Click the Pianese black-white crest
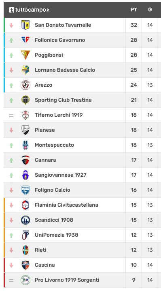The image size is (161, 291). click(x=25, y=130)
